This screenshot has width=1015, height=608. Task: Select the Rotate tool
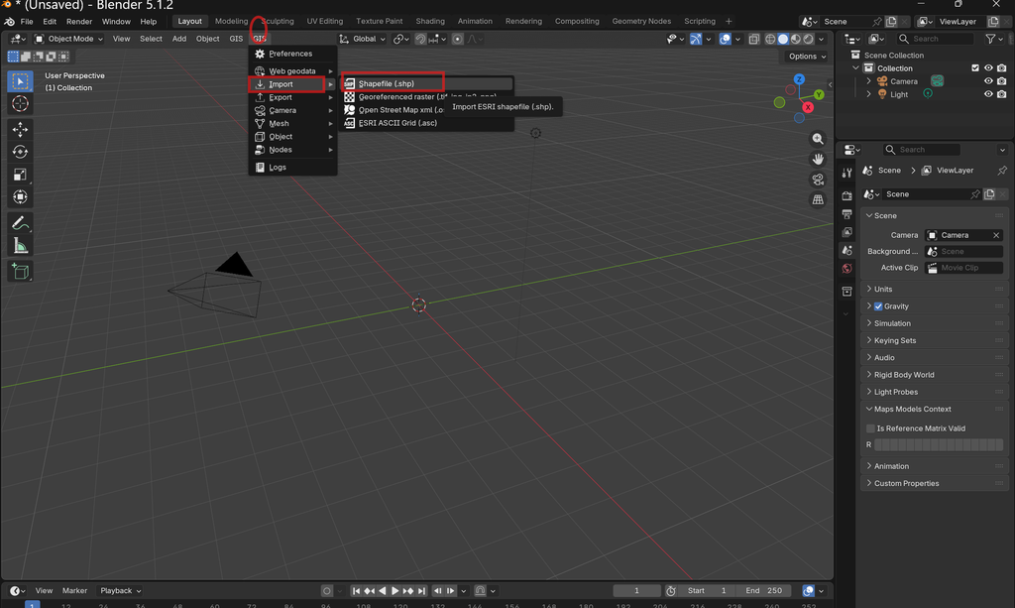pyautogui.click(x=20, y=152)
